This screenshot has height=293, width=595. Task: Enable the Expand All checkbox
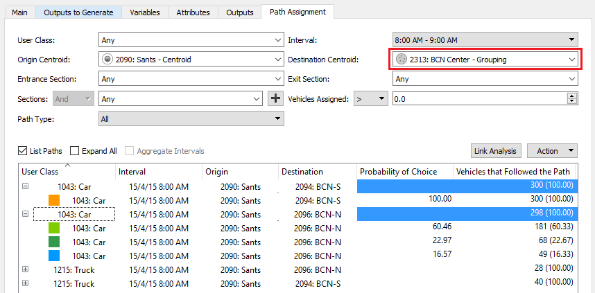click(75, 151)
